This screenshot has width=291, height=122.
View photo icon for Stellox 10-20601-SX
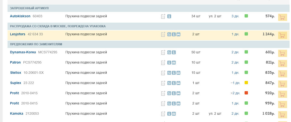(x=169, y=73)
